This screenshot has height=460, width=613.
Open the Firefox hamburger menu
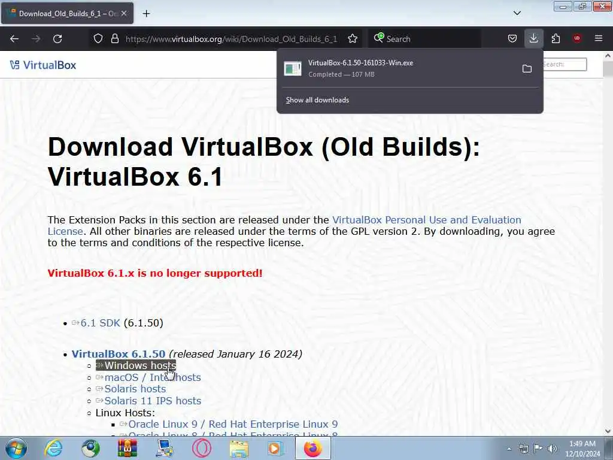point(599,38)
